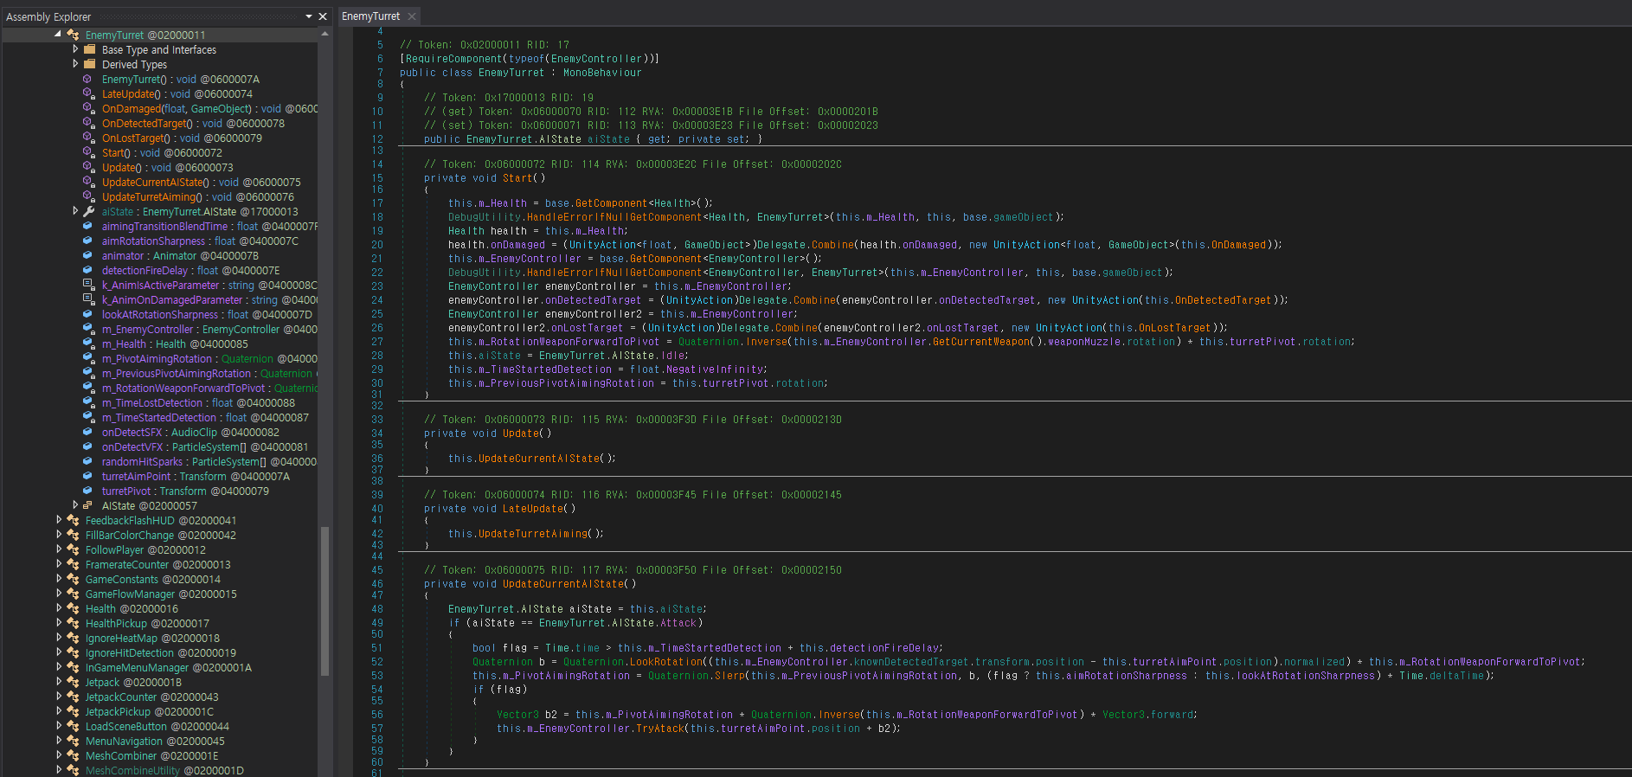Image resolution: width=1632 pixels, height=777 pixels.
Task: Click the GameConstants class icon
Action: point(73,579)
